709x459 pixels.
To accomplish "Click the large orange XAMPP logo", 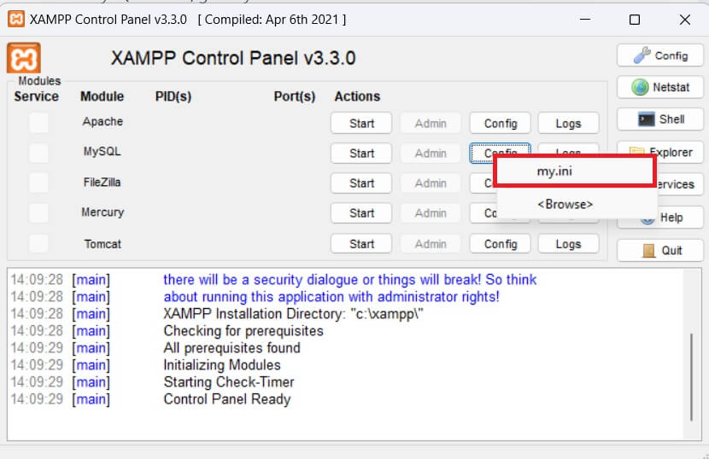I will click(x=24, y=58).
